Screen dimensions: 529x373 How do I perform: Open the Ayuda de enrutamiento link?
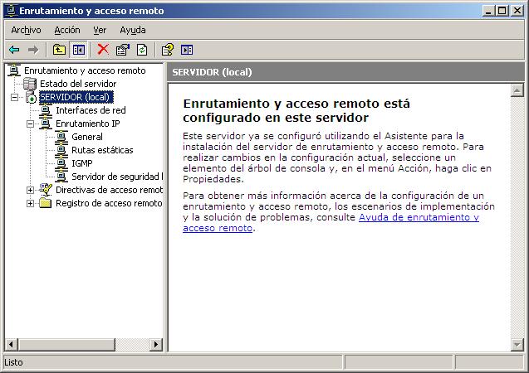pos(418,217)
